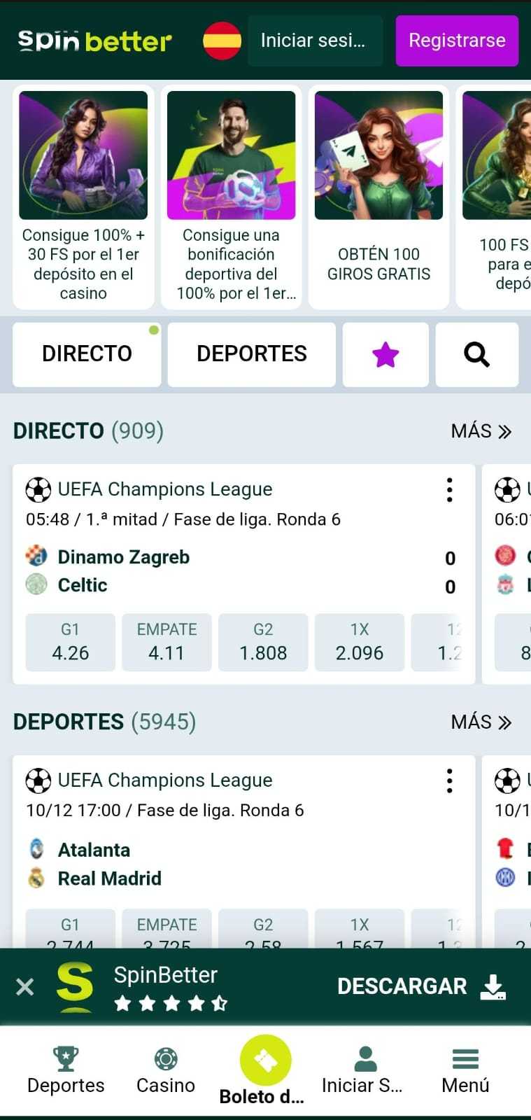Open options menu for Atalanta match
Image resolution: width=531 pixels, height=1120 pixels.
coord(450,780)
